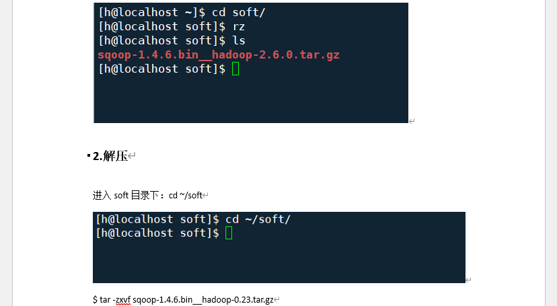Click the paragraph mark after "cd ~/soft" body text
Viewport: 557px width, 306px height.
(206, 196)
